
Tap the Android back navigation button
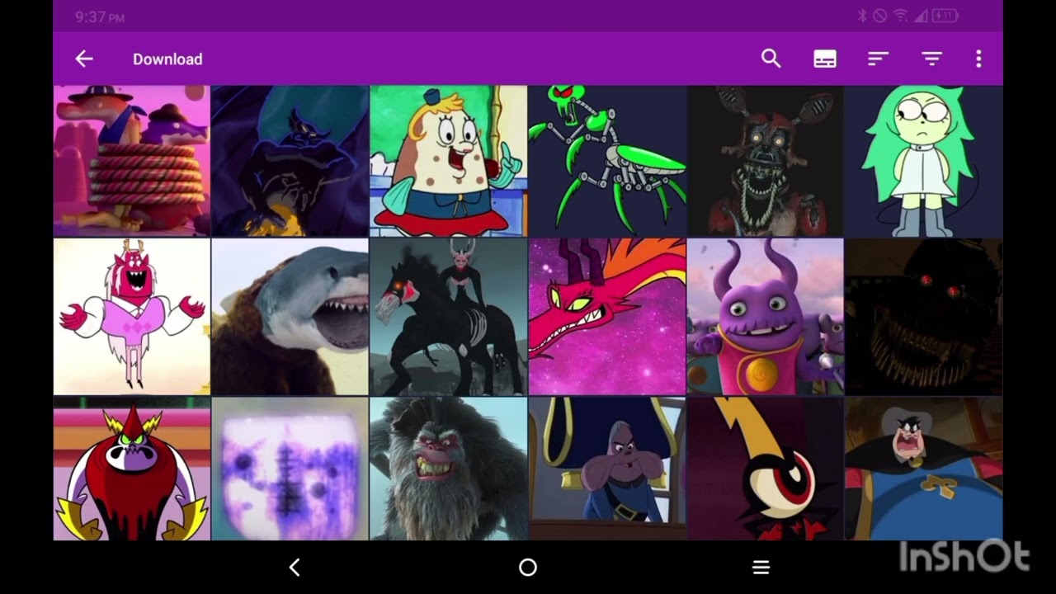[295, 567]
